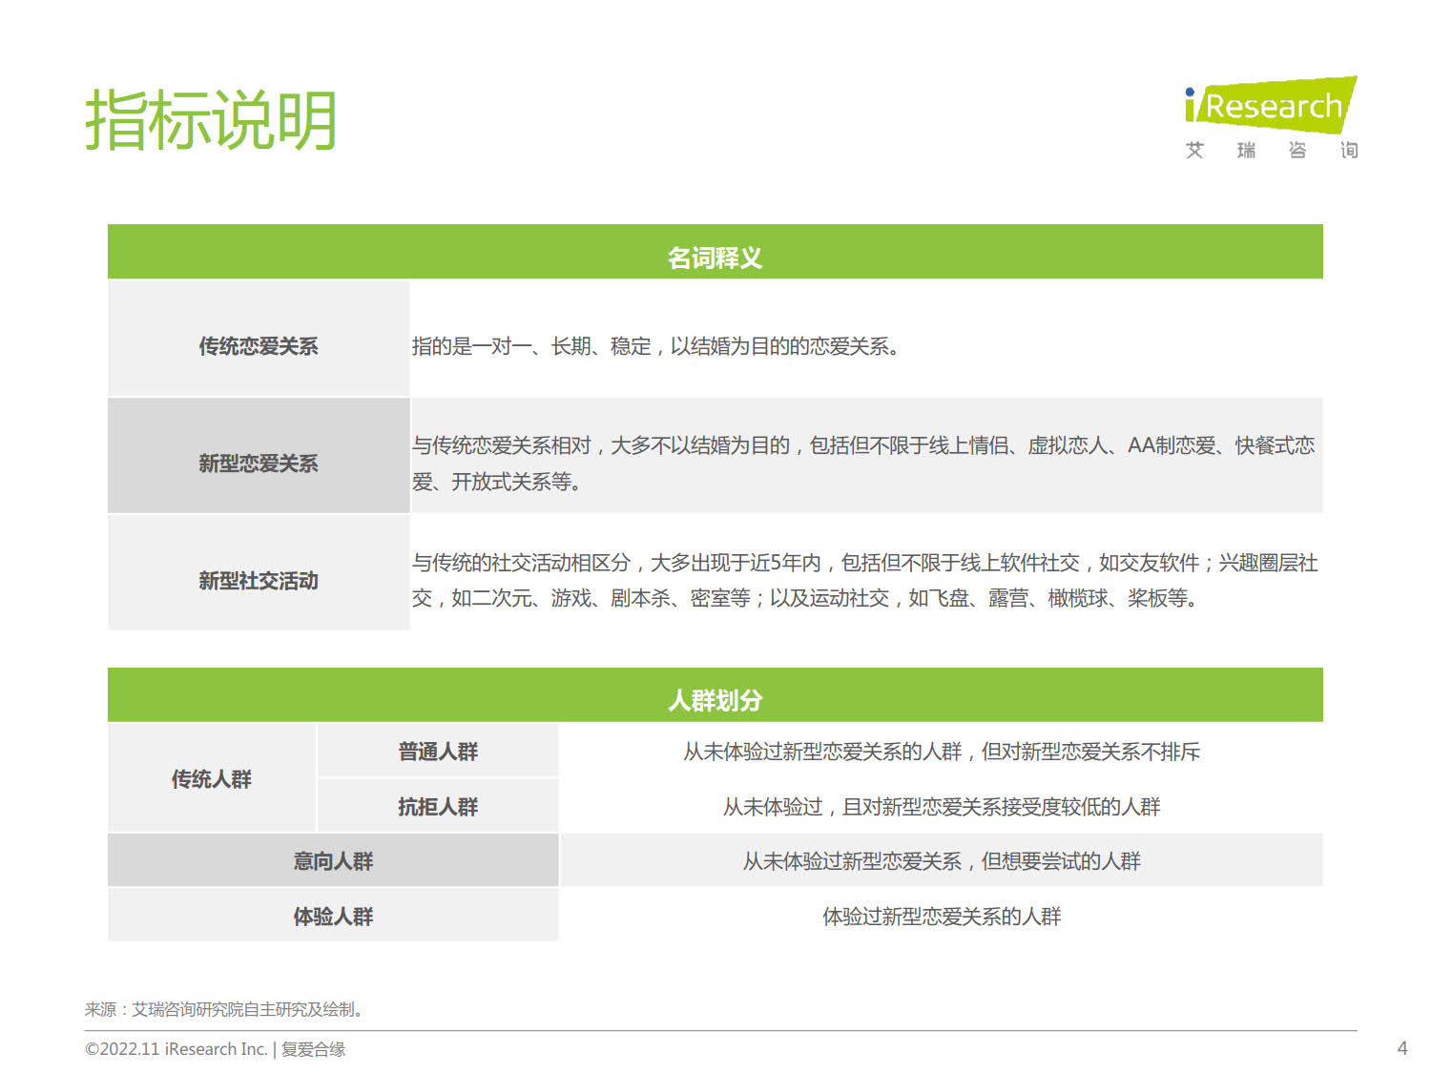Viewport: 1431px width, 1073px height.
Task: Click the description ending 接受度较低的人群
Action: pos(942,807)
